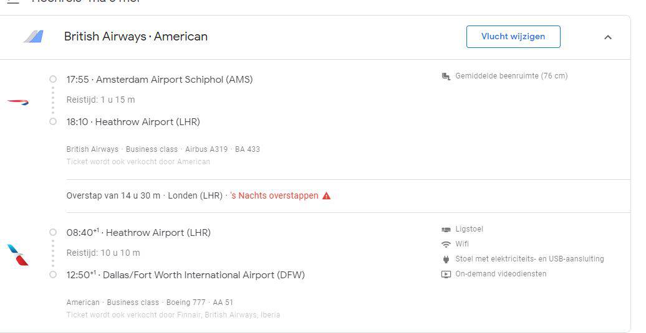Click the Wifi icon
Viewport: 646px width, 333px height.
coord(446,244)
